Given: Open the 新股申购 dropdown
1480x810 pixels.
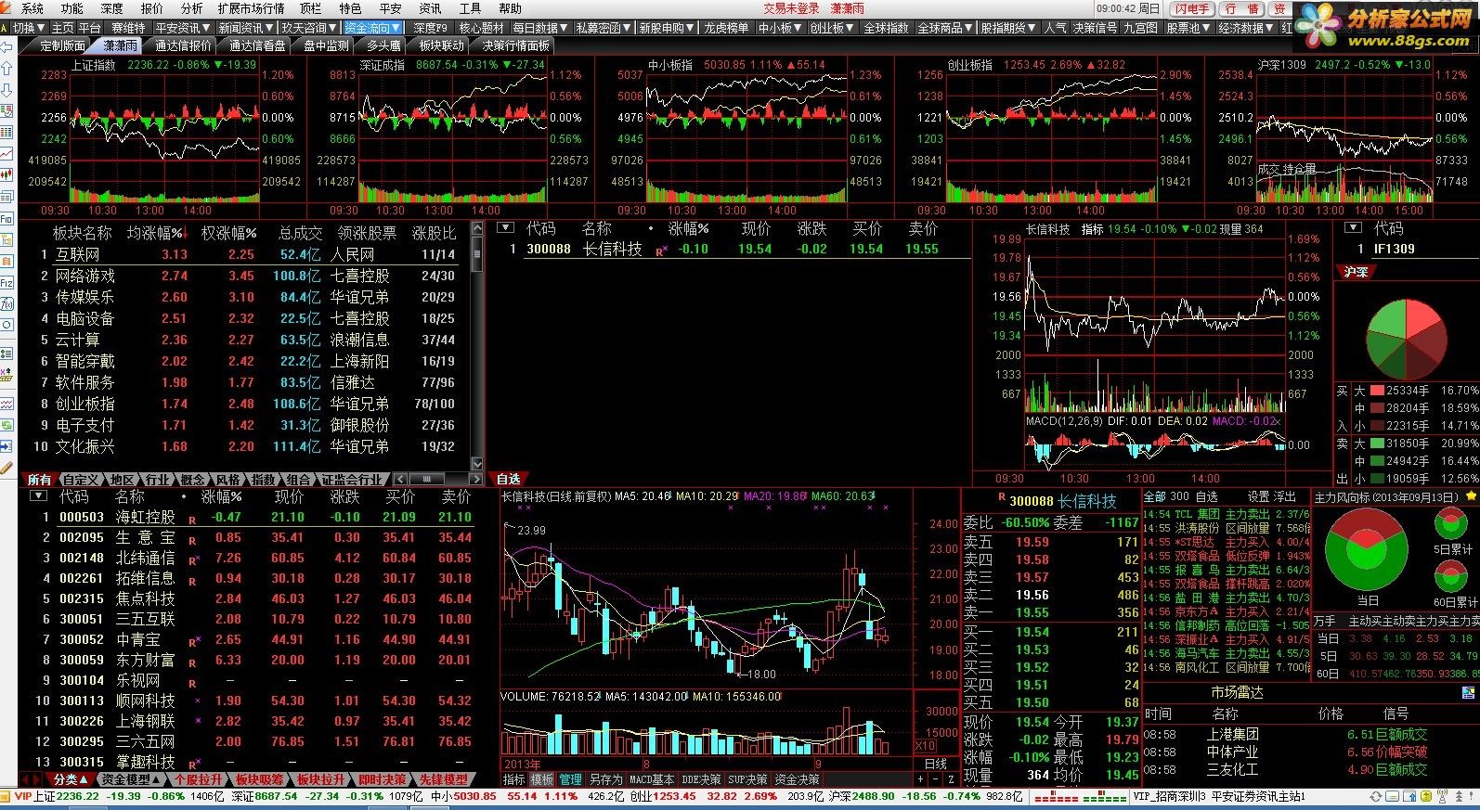Looking at the screenshot, I should (x=667, y=28).
